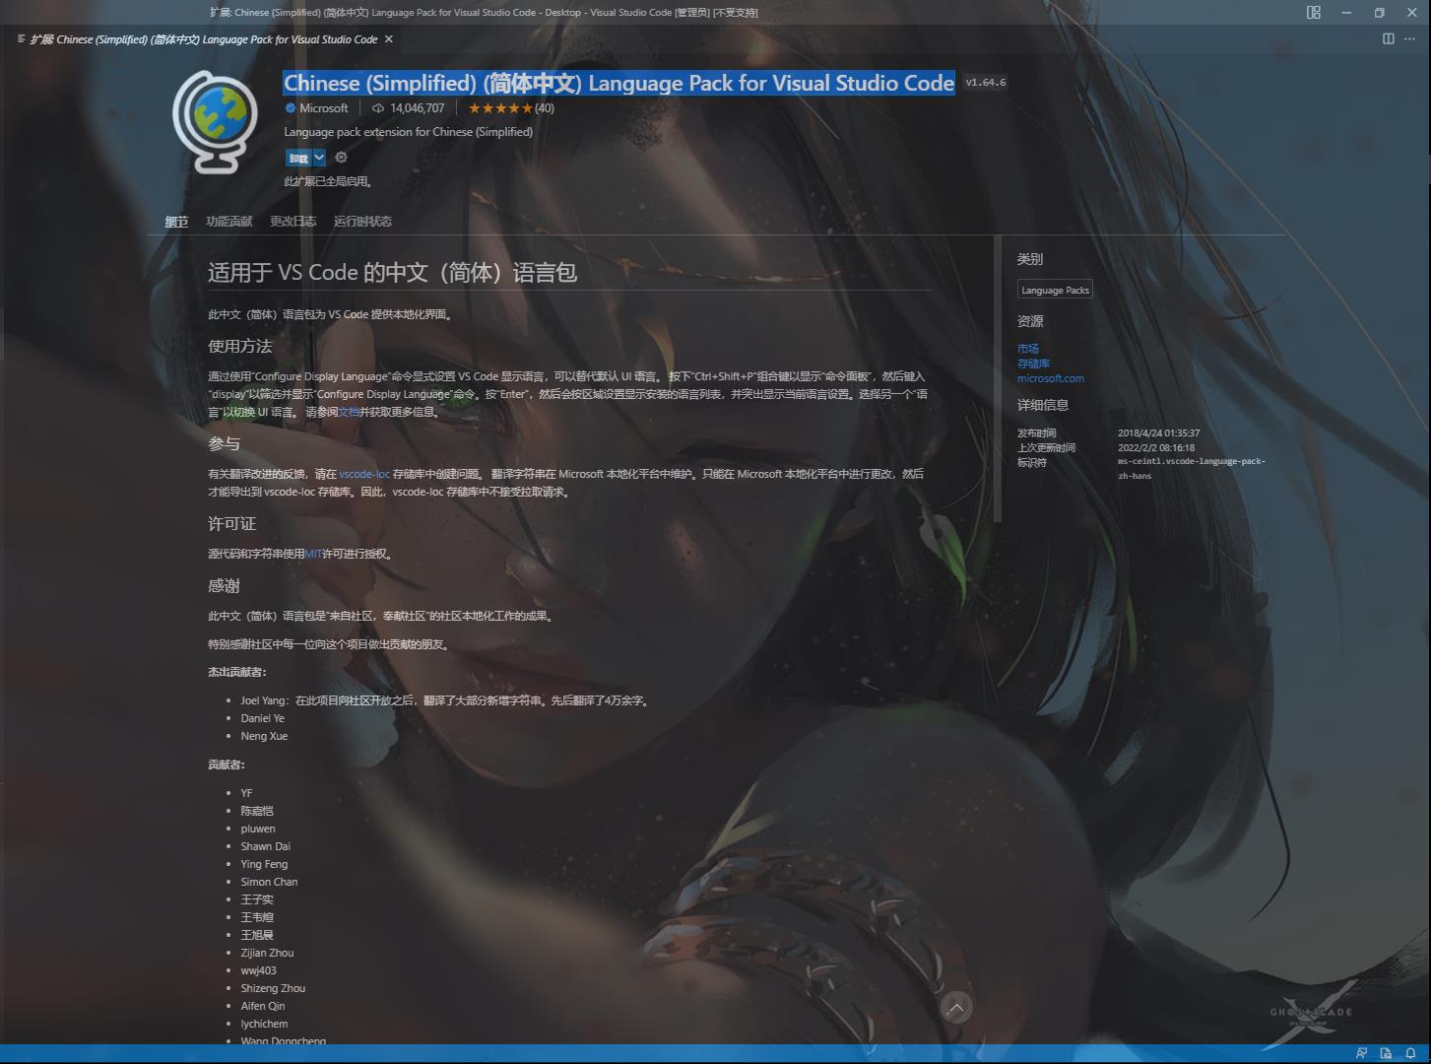Click the verified publisher badge beside Microsoft
Viewport: 1431px width, 1064px height.
coord(291,108)
